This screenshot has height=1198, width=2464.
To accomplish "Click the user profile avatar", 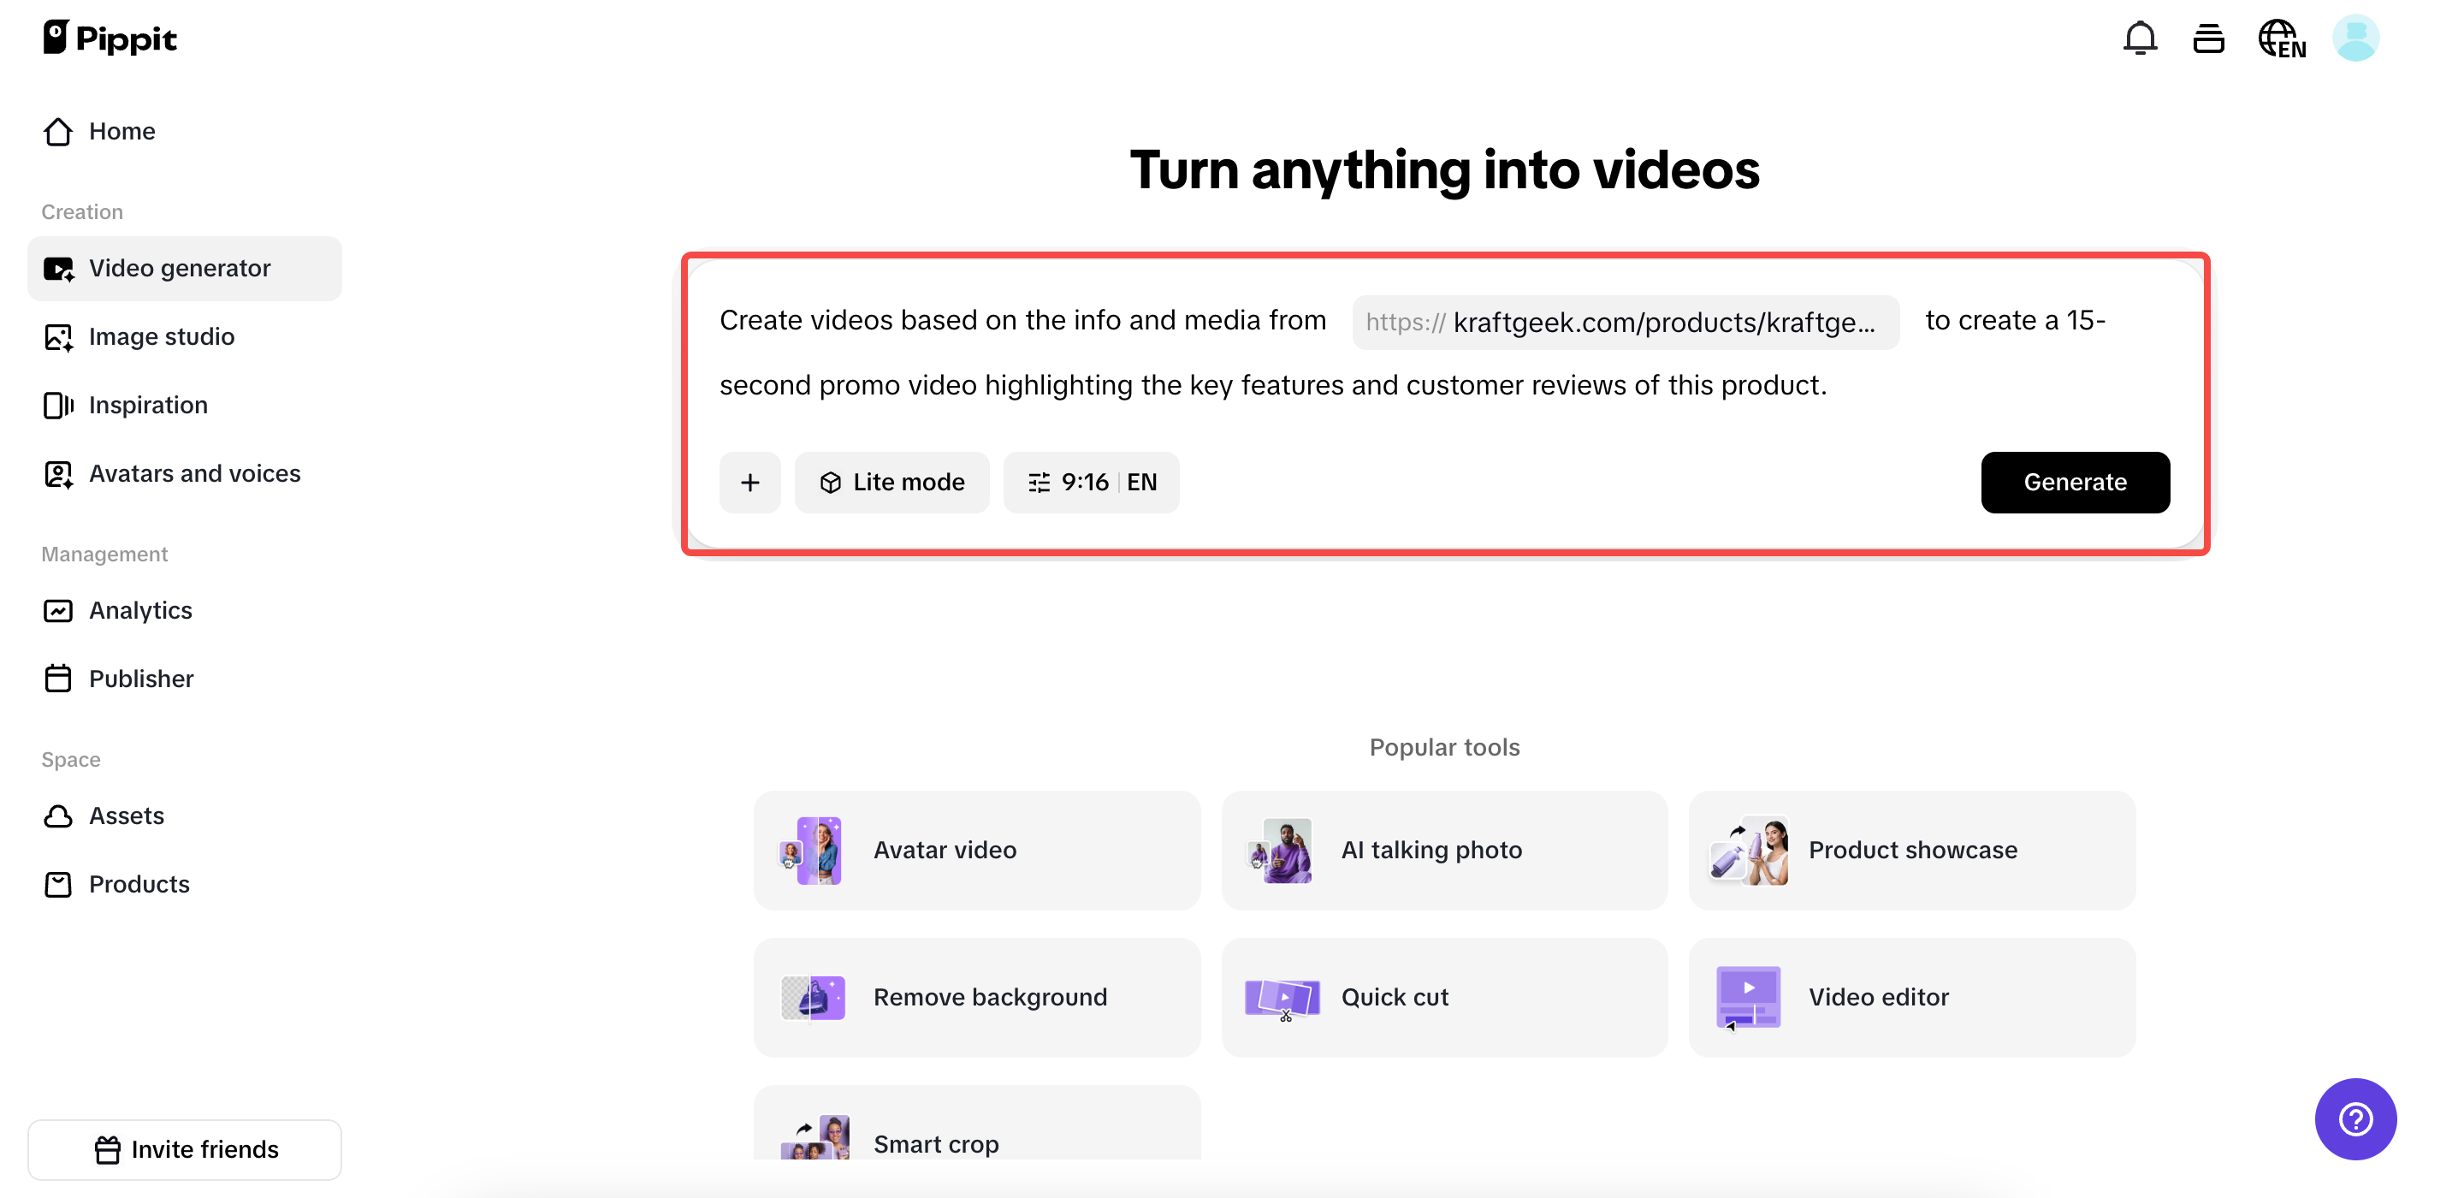I will pyautogui.click(x=2356, y=39).
